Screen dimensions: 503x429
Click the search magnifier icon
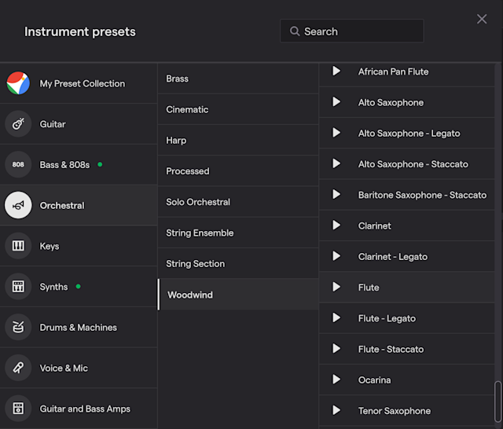[295, 31]
